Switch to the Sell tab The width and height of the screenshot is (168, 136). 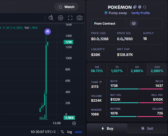tap(147, 128)
